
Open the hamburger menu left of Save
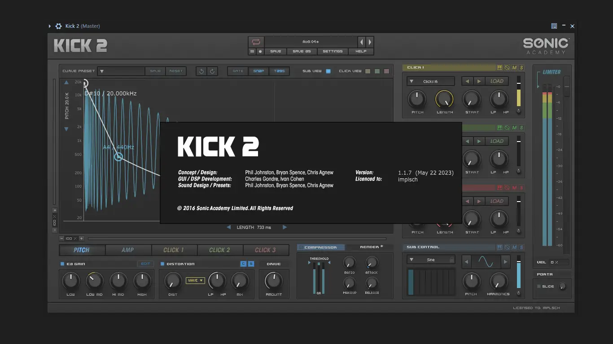tap(252, 52)
